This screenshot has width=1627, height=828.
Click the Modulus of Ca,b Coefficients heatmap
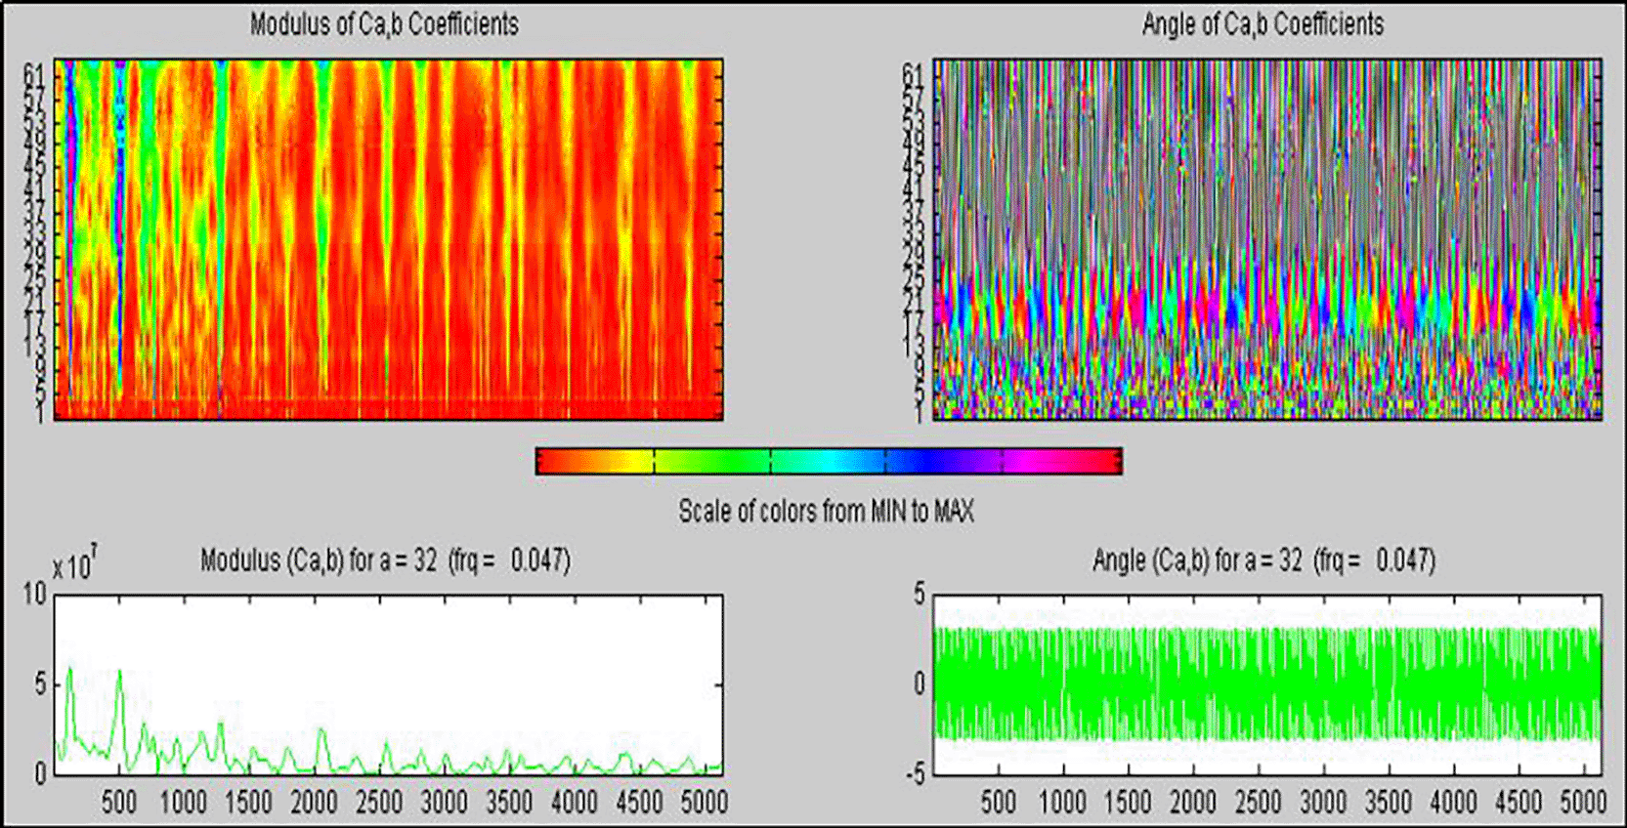coord(388,239)
